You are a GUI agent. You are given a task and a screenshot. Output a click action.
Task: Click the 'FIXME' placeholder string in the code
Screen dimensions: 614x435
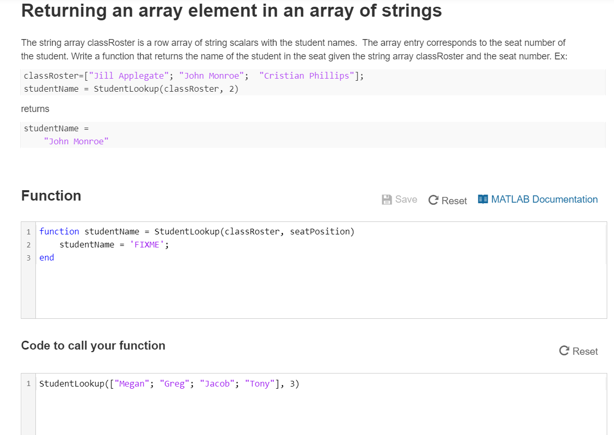pyautogui.click(x=147, y=244)
